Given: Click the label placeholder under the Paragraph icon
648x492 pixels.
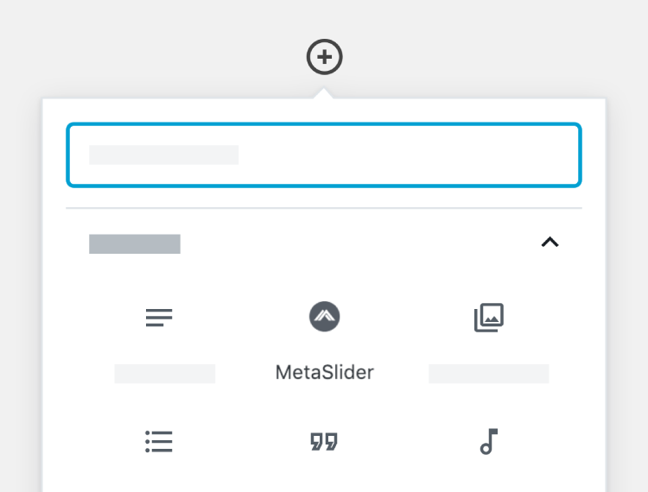Looking at the screenshot, I should 165,374.
